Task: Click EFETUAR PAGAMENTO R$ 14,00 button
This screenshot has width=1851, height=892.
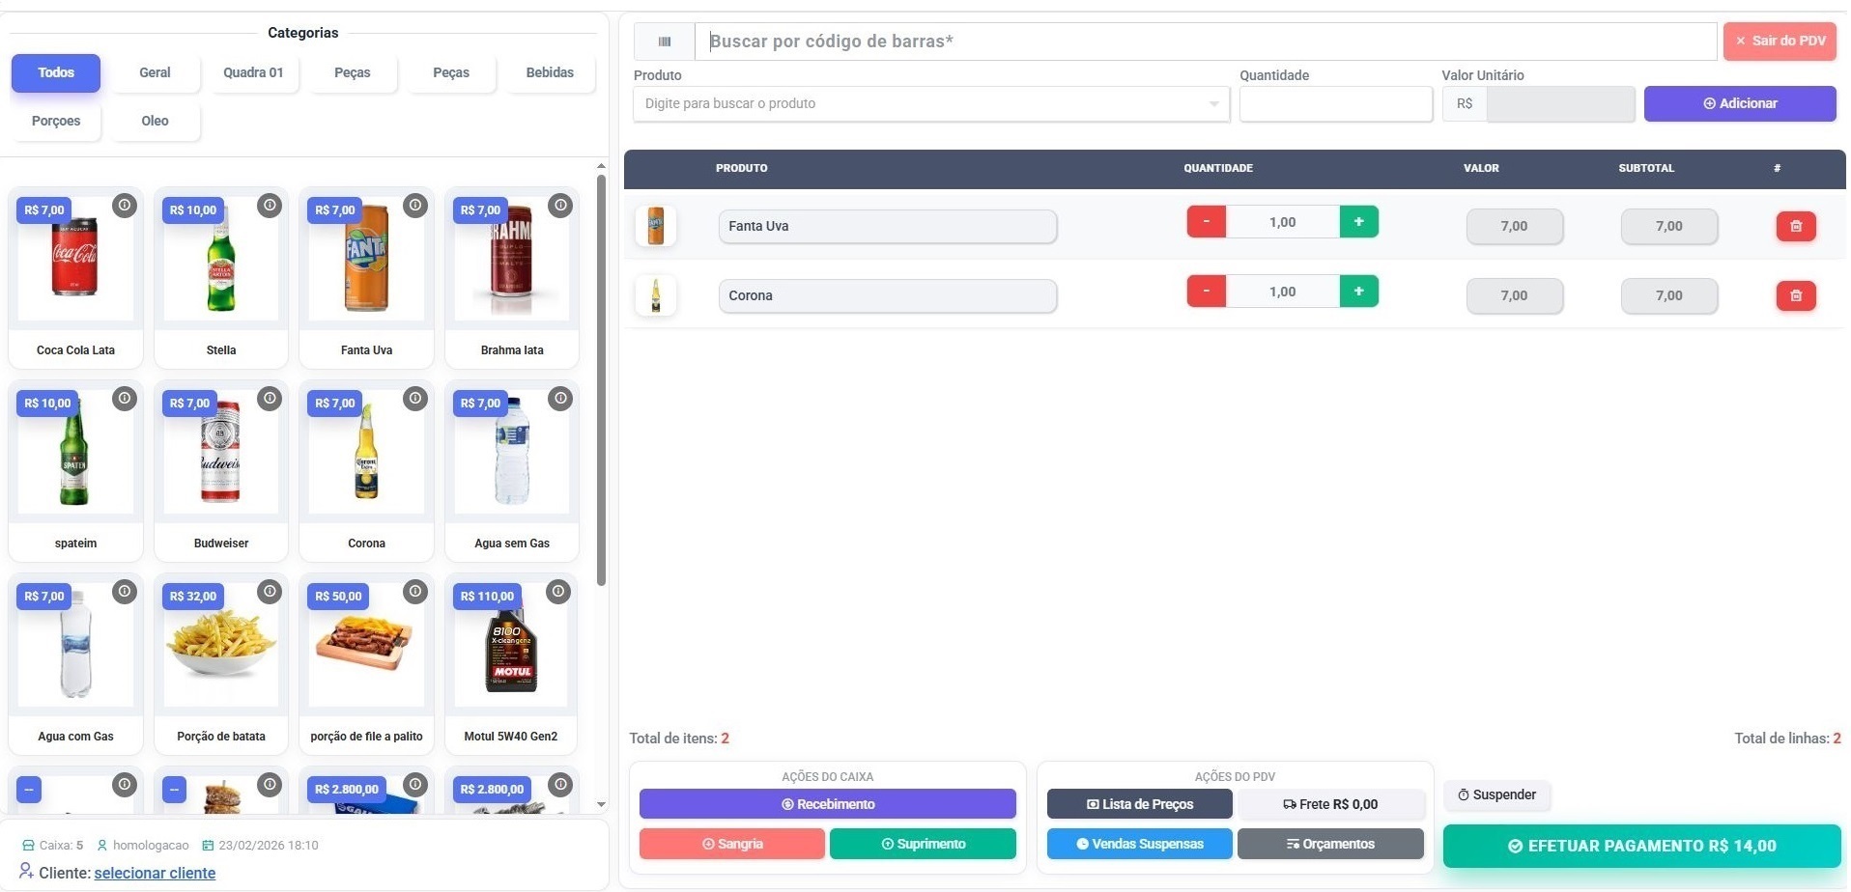Action: [x=1641, y=846]
